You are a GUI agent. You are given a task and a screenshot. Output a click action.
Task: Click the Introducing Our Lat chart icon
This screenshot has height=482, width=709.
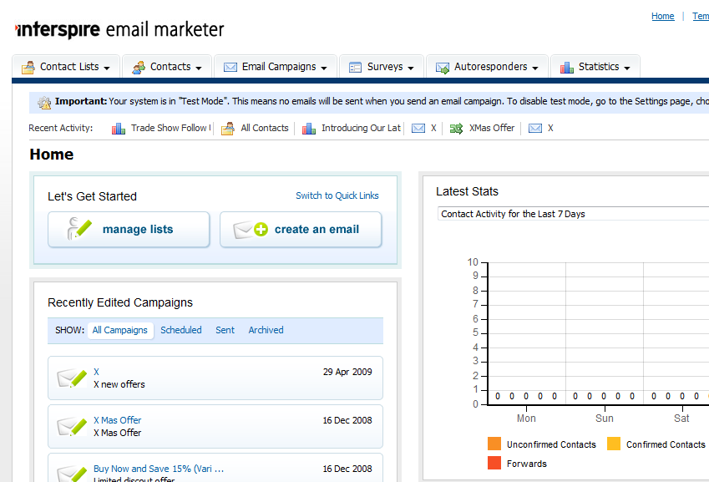(309, 129)
